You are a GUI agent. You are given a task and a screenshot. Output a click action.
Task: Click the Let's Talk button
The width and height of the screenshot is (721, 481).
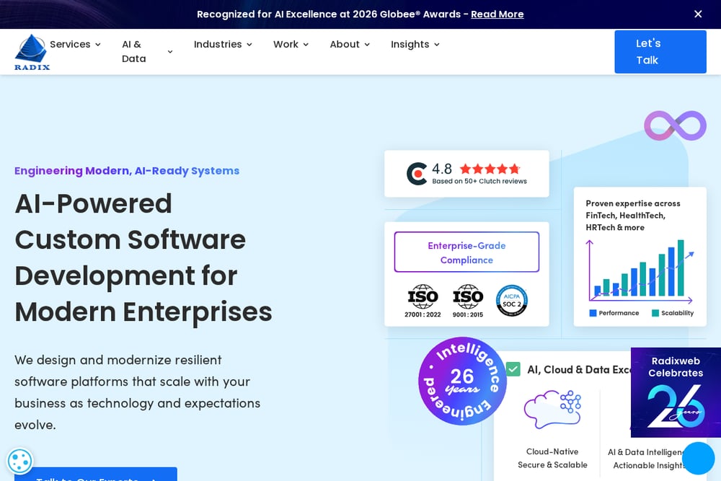(660, 51)
